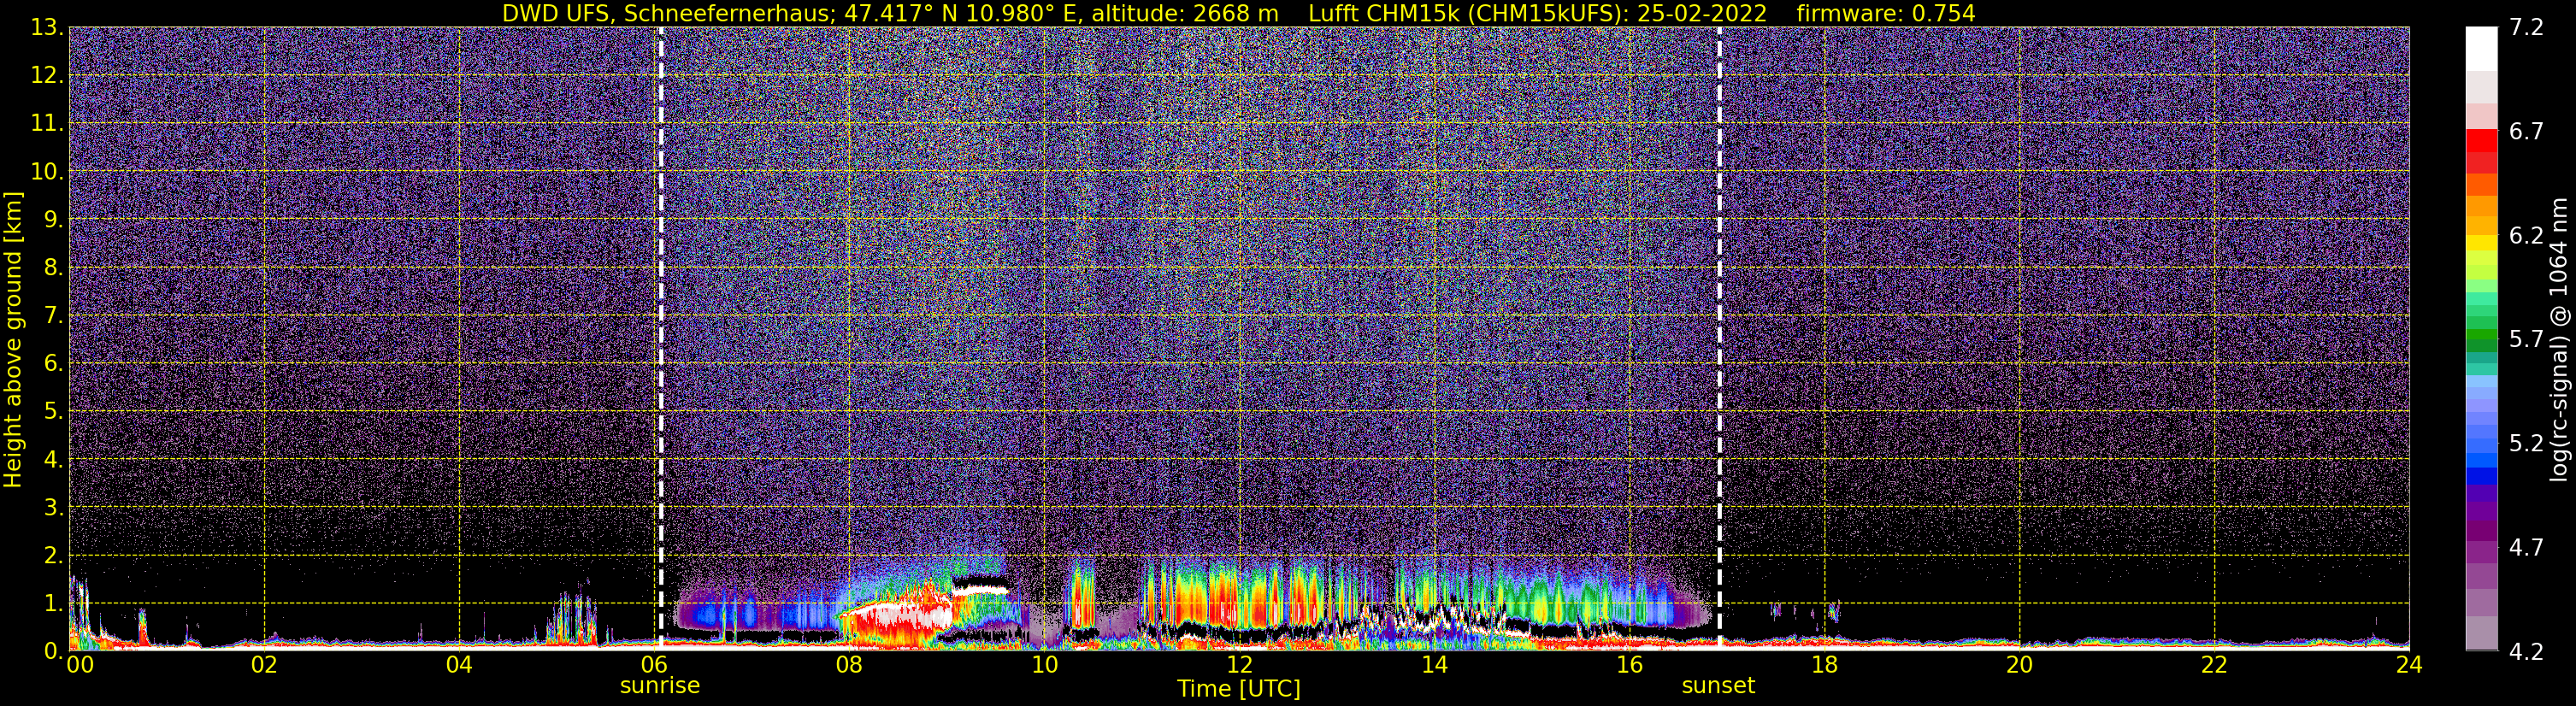The width and height of the screenshot is (2576, 706).
Task: Click the time tick label 08
Action: 849,665
